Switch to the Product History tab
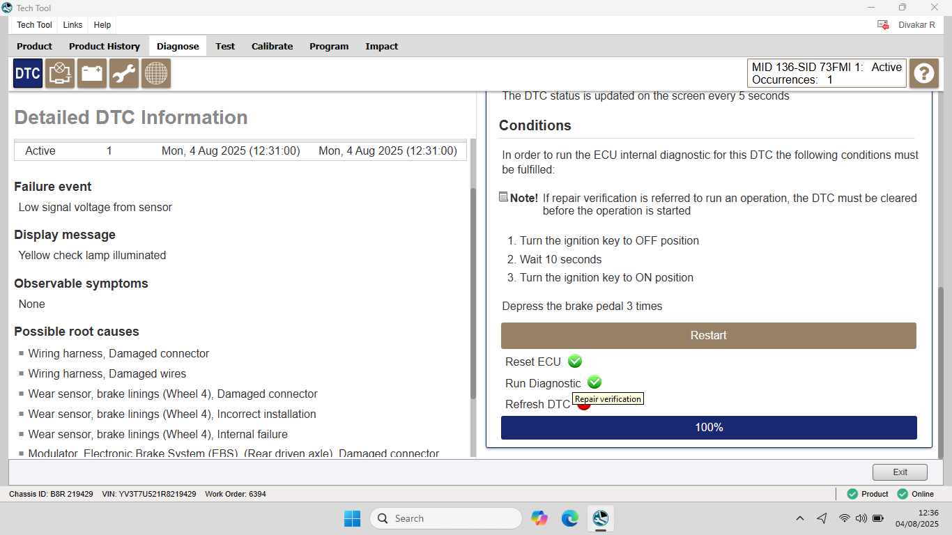 (x=105, y=46)
